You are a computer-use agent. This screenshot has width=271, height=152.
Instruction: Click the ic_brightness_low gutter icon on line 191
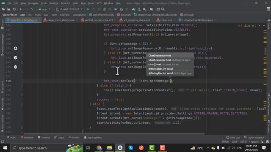pos(15,49)
